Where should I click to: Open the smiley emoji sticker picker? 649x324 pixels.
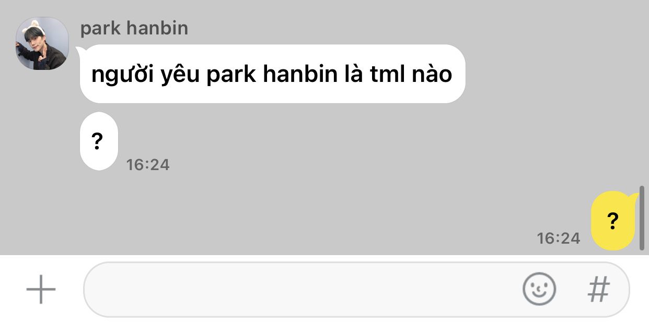pos(539,289)
